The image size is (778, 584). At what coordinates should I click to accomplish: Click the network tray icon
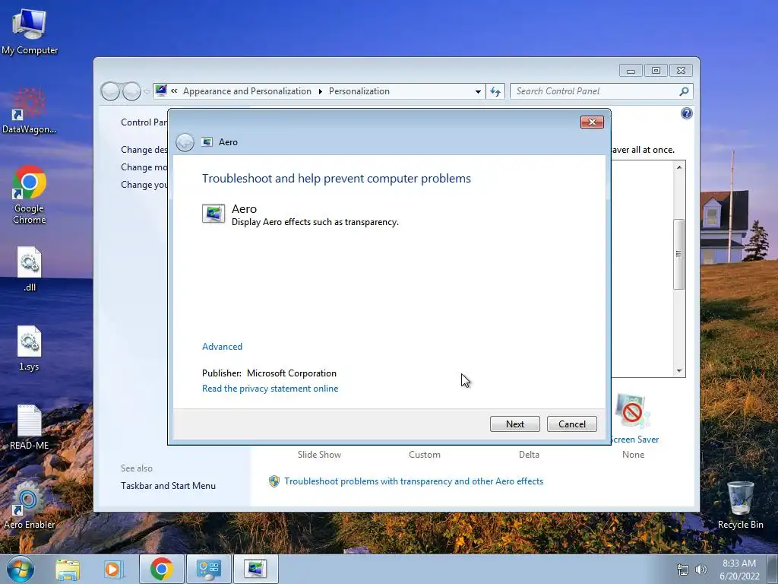click(x=683, y=570)
